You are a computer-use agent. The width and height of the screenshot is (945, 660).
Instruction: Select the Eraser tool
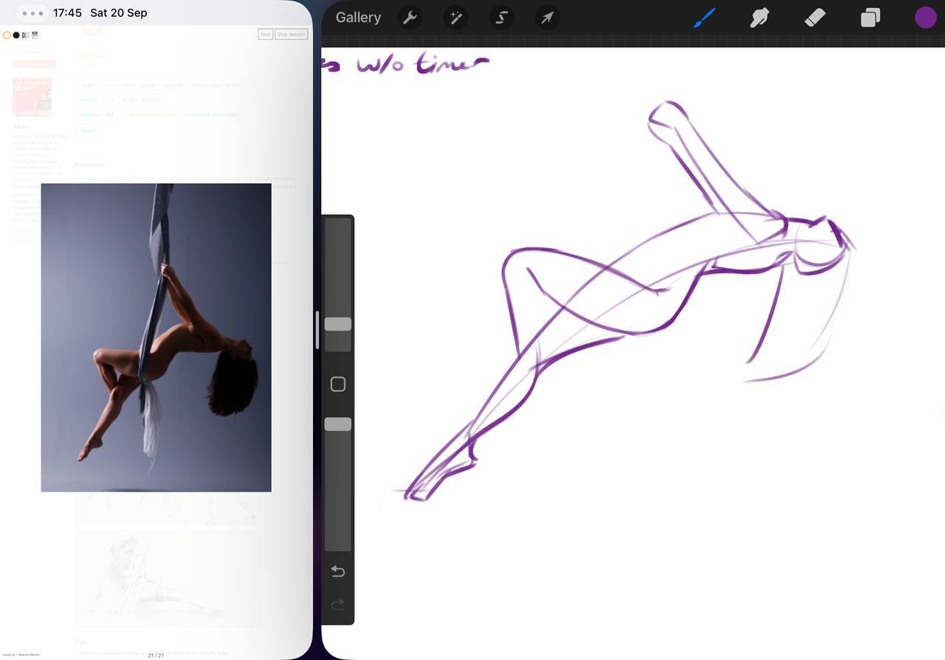click(x=814, y=18)
